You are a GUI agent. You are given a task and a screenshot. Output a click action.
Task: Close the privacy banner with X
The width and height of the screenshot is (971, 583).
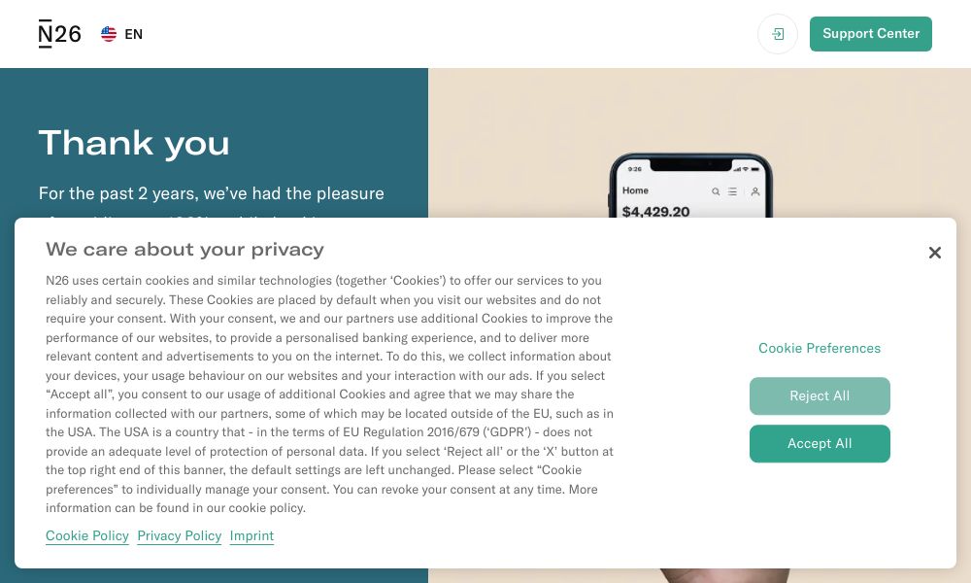934,253
